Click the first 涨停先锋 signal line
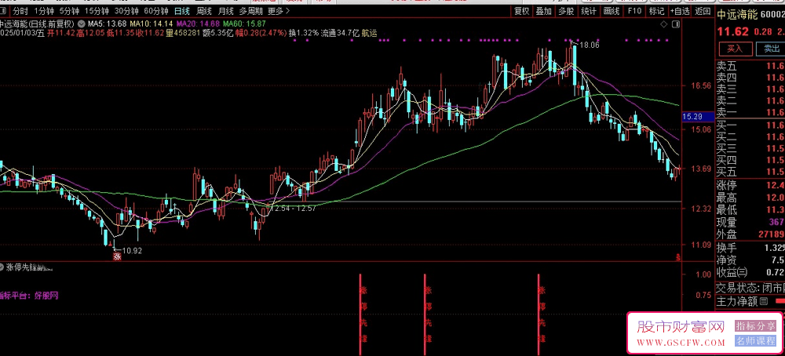This screenshot has width=785, height=356. 360,314
